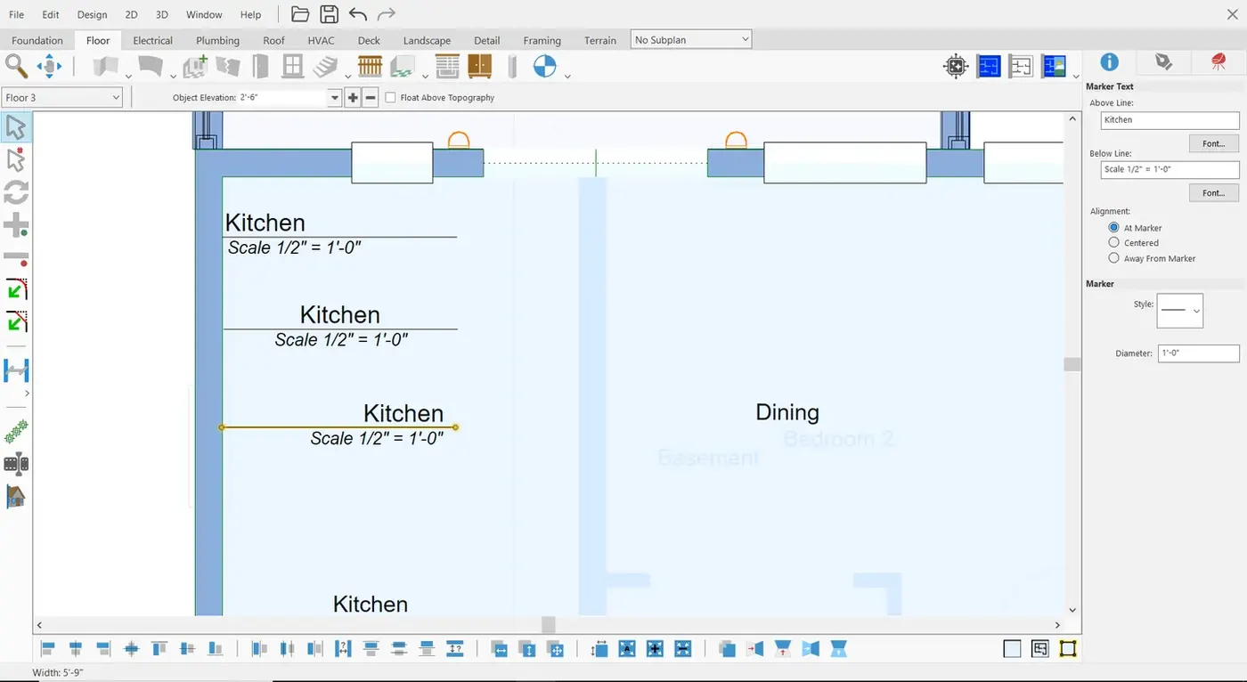Expand the straight wall tool options arrow

click(128, 77)
